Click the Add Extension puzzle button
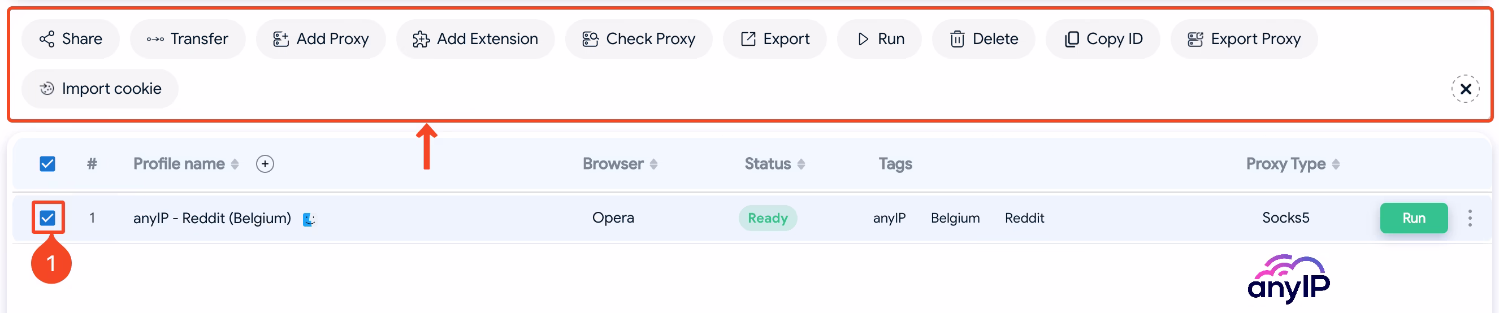 click(475, 39)
